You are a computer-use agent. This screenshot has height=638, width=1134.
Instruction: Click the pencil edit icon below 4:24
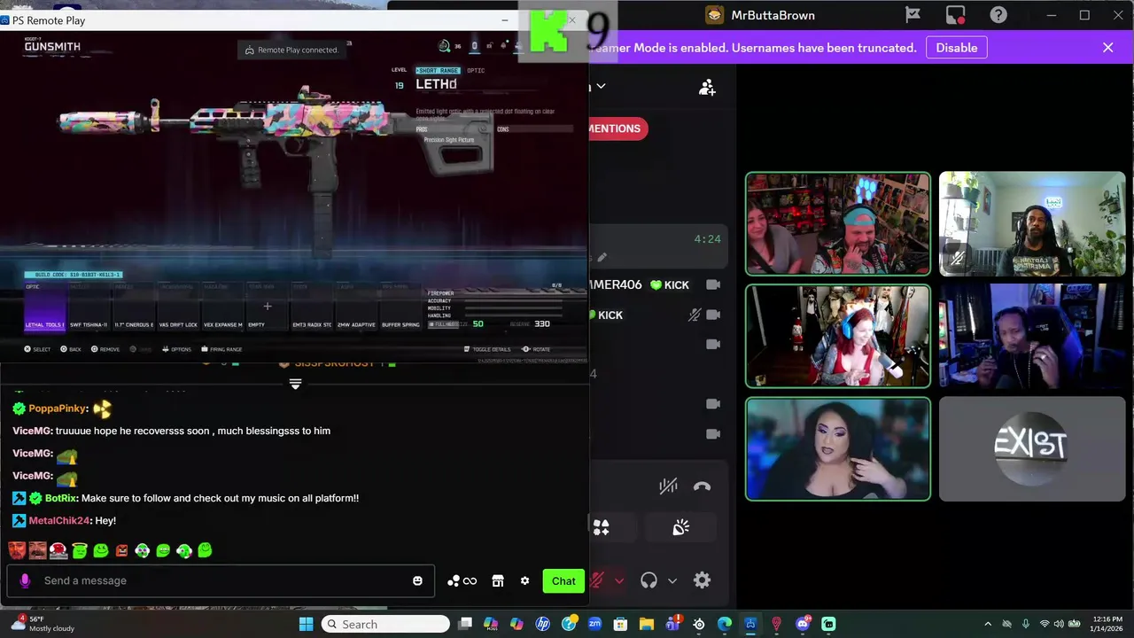602,258
